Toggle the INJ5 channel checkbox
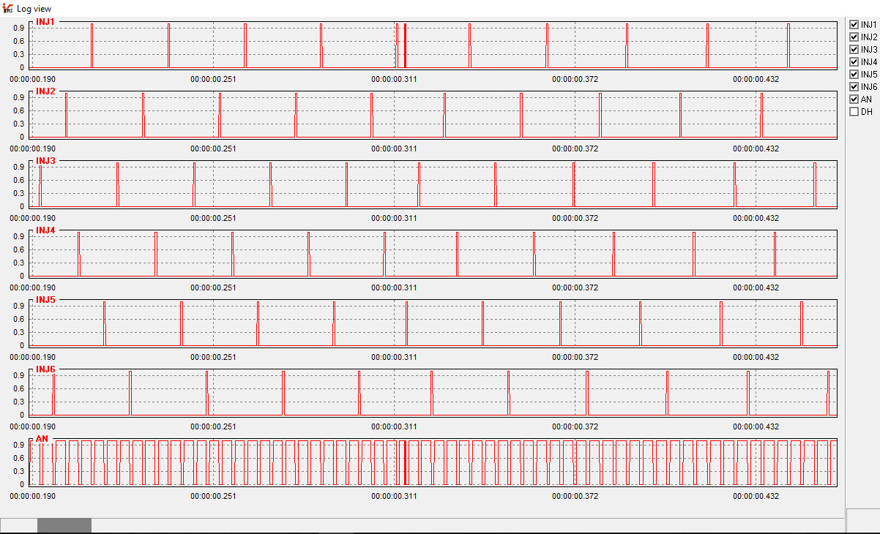 tap(854, 74)
